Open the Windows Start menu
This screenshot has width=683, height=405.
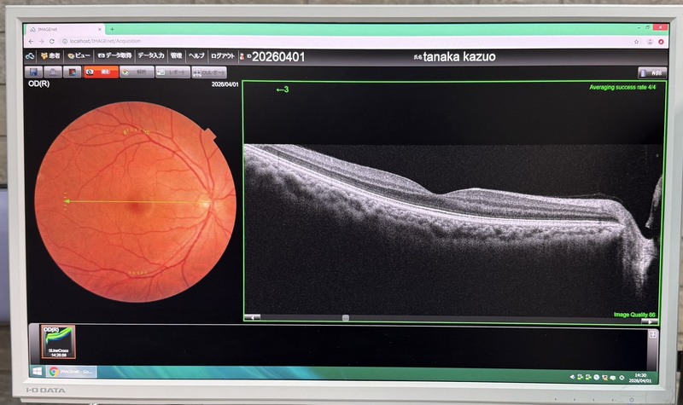tap(38, 372)
